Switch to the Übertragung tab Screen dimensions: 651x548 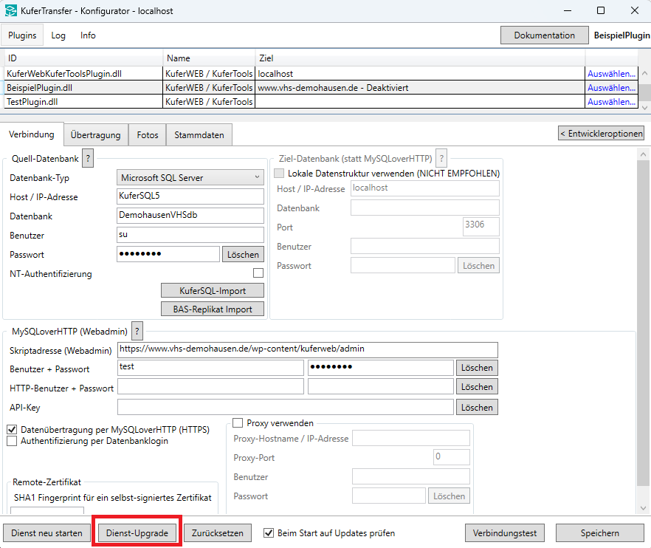[x=95, y=135]
